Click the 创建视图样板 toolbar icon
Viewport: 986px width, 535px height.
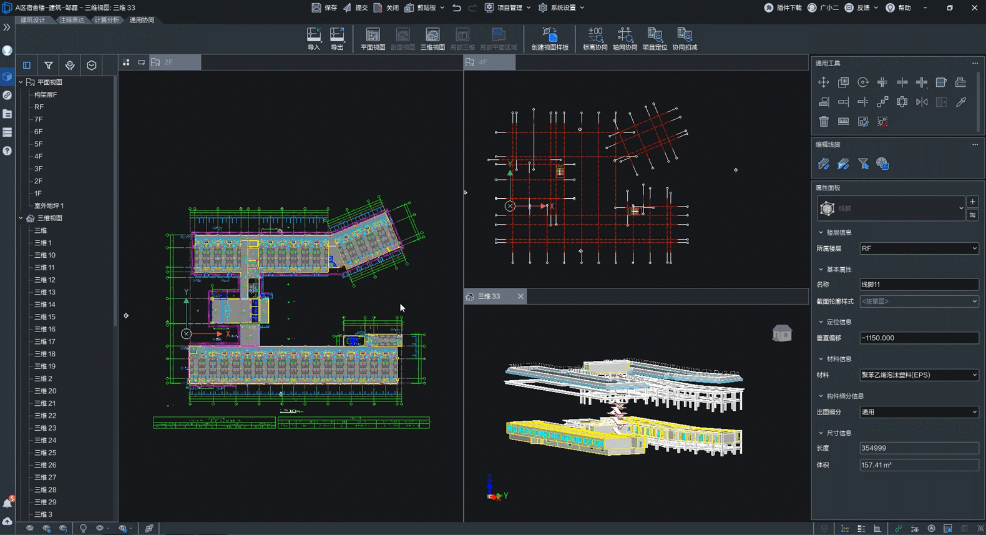pos(550,39)
